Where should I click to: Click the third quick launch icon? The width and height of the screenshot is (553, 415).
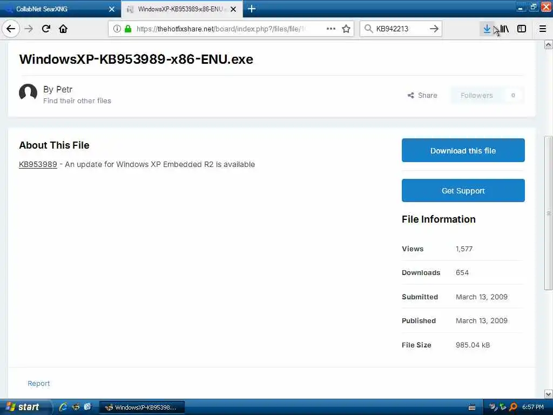pos(87,407)
